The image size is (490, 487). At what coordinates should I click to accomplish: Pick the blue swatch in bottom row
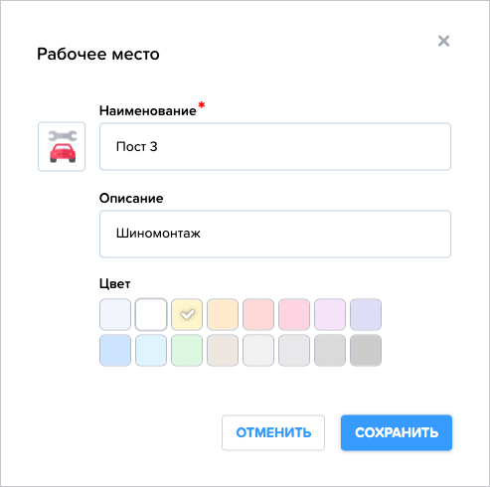[x=115, y=350]
